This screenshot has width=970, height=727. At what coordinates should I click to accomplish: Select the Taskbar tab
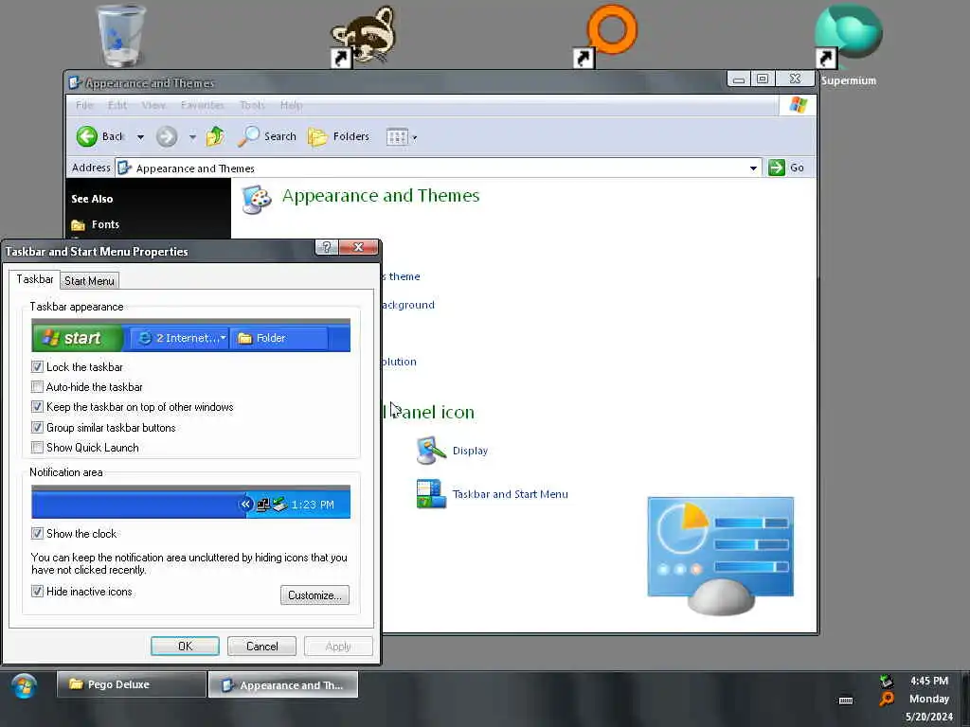(35, 279)
